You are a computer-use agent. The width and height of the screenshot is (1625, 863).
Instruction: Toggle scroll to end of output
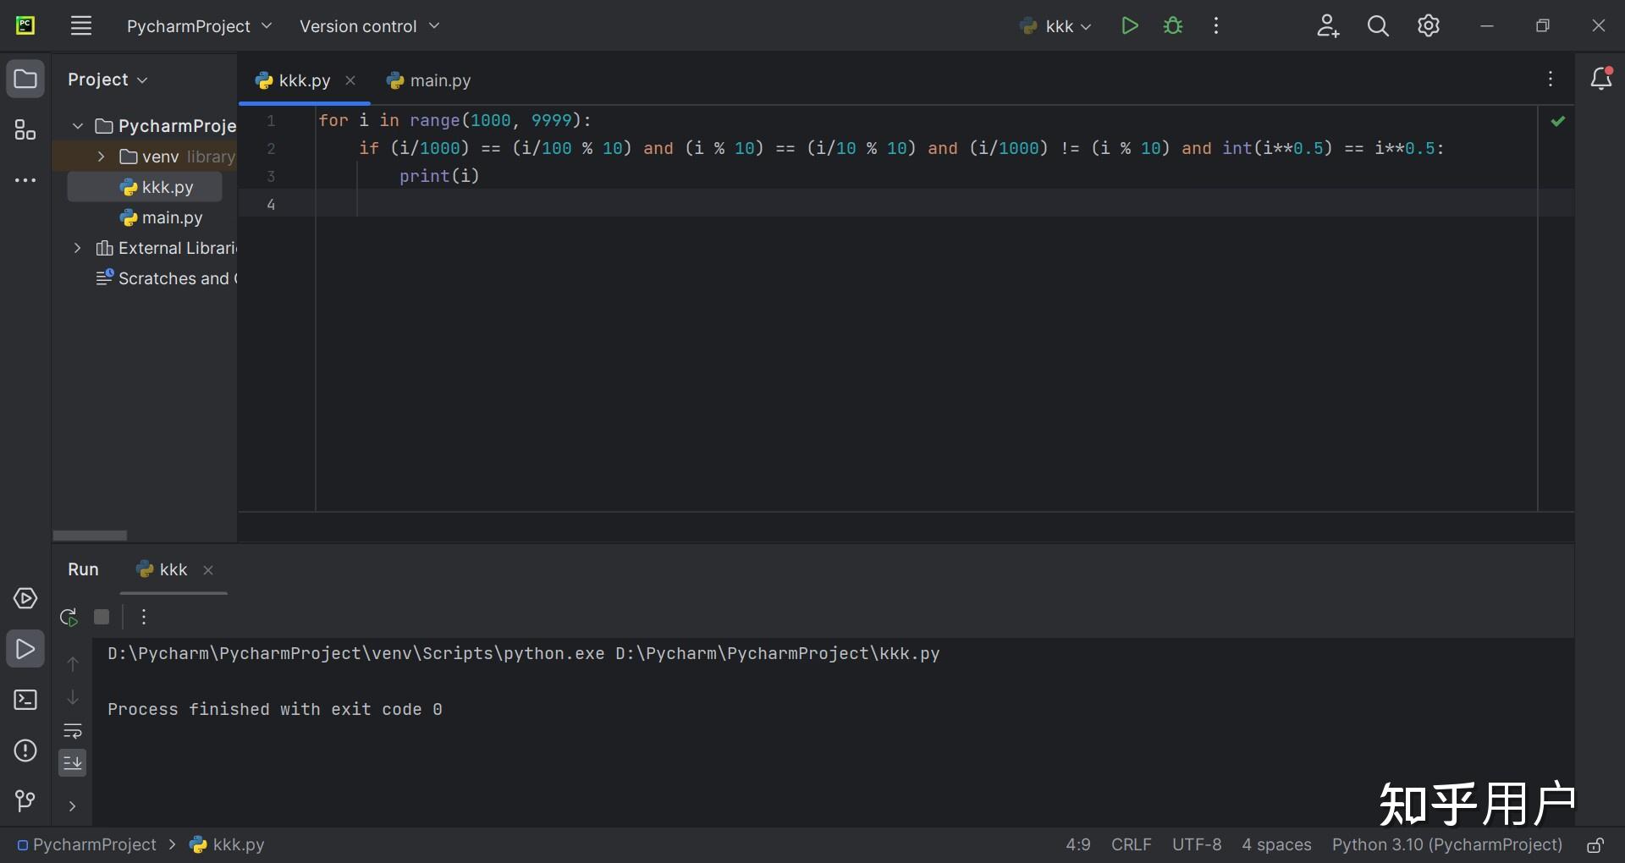click(x=73, y=763)
